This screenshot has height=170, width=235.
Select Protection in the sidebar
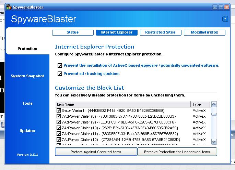(x=27, y=49)
